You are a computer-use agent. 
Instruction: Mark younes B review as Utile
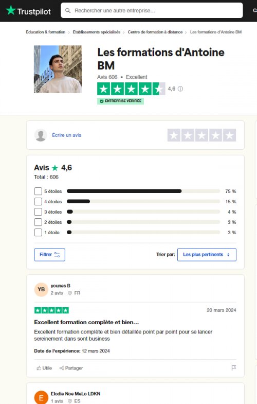point(44,368)
